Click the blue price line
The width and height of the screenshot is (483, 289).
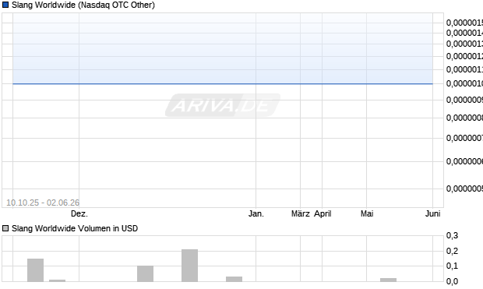222,83
